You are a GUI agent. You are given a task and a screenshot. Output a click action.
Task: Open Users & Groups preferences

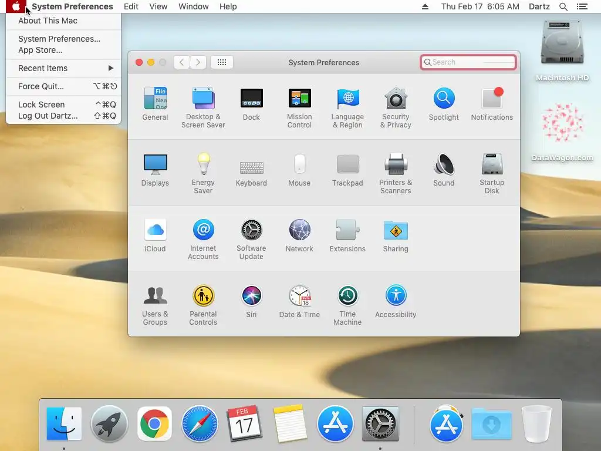pos(155,305)
